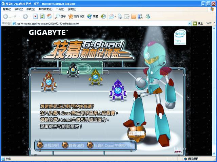Click the Windows flag logo throbber
Viewport: 217px width, 162px height.
(212, 9)
